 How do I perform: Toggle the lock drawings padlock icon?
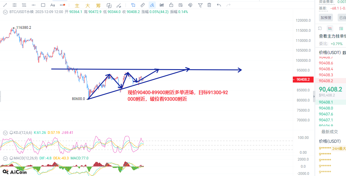pos(171,5)
